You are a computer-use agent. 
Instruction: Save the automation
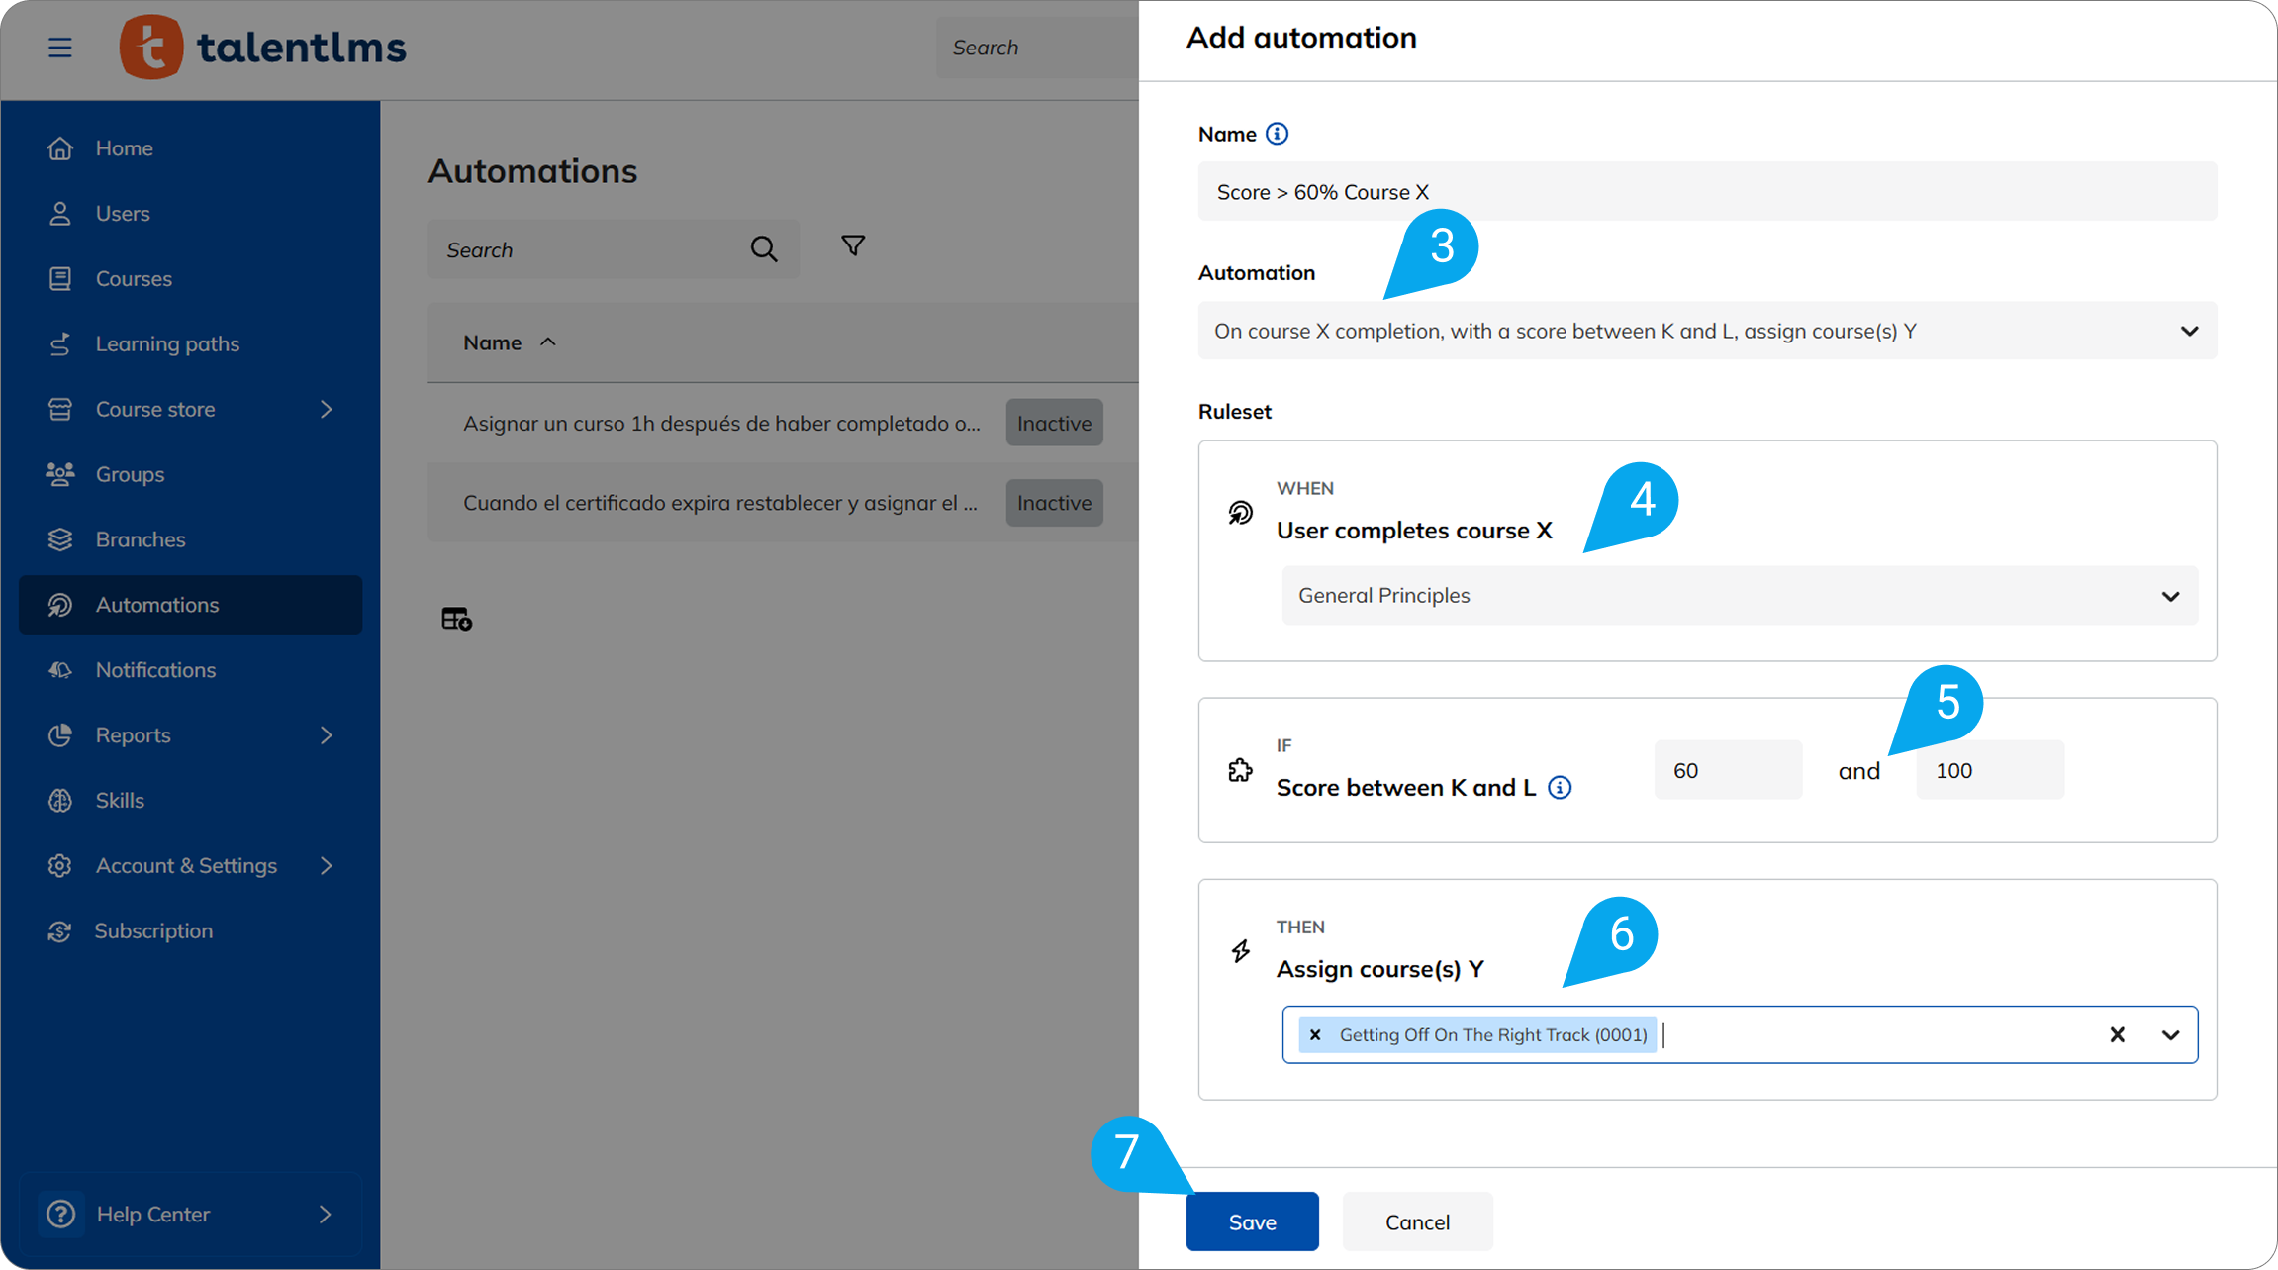coord(1252,1221)
